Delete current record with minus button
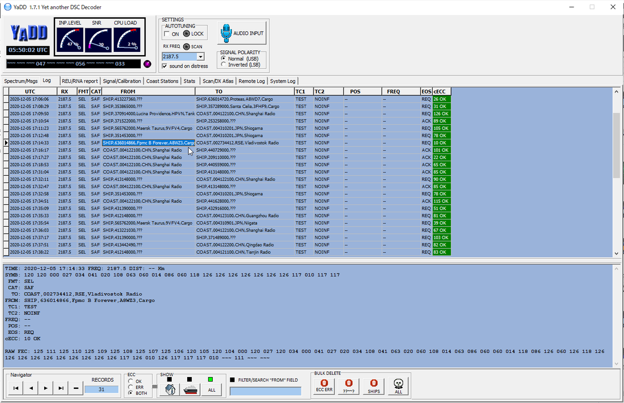Screen dimensions: 624x403 coord(76,388)
